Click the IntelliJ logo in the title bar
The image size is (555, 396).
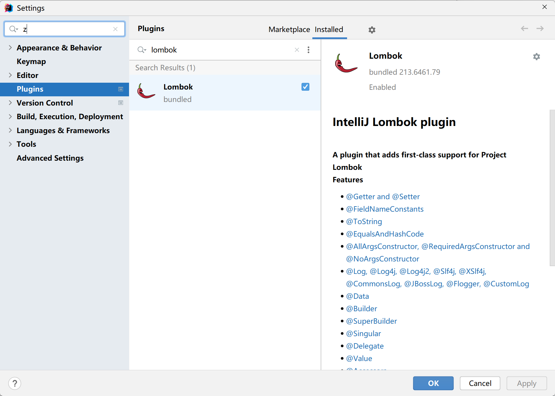tap(9, 8)
